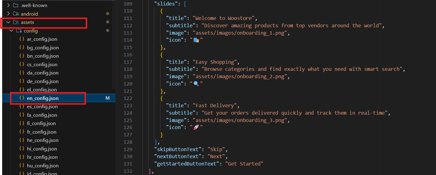Open el_config.json file
The image size is (436, 175).
coord(42,90)
